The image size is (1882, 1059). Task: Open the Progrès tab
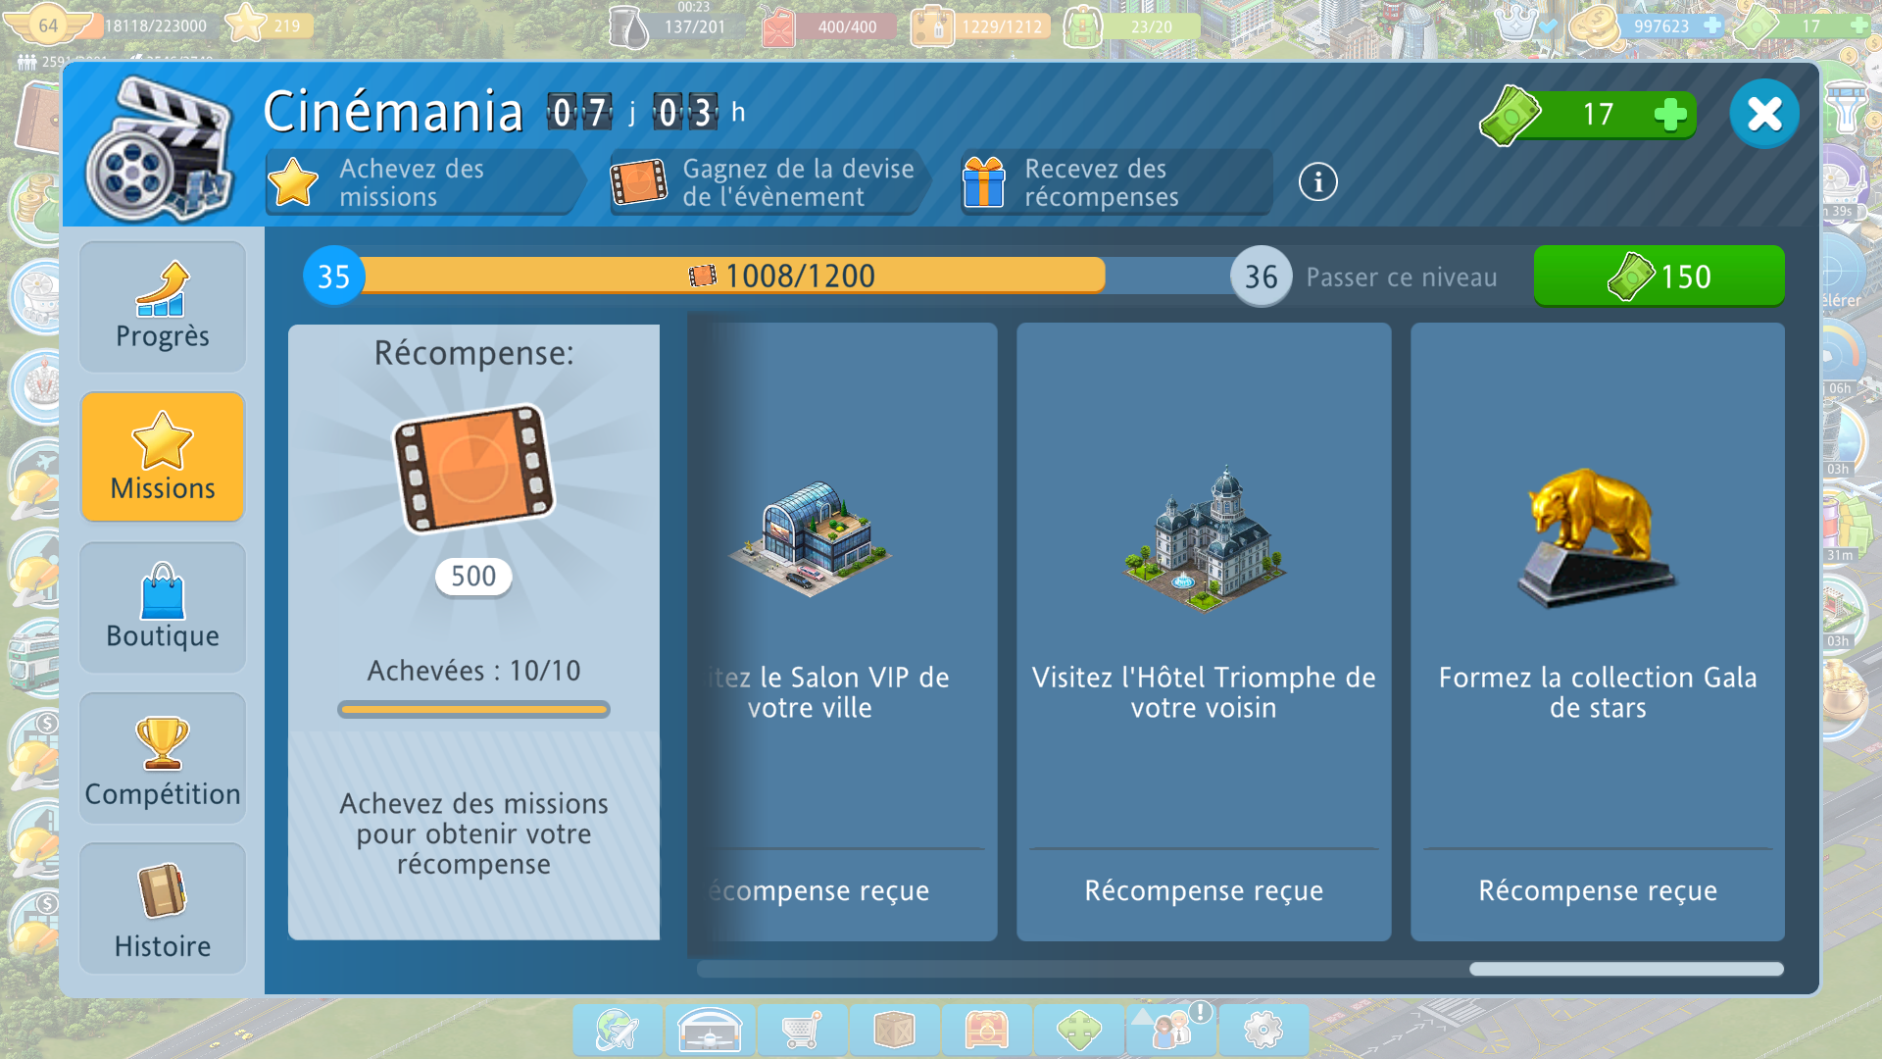(x=163, y=307)
